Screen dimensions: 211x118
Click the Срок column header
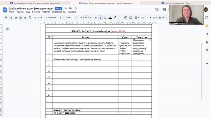(x=125, y=37)
